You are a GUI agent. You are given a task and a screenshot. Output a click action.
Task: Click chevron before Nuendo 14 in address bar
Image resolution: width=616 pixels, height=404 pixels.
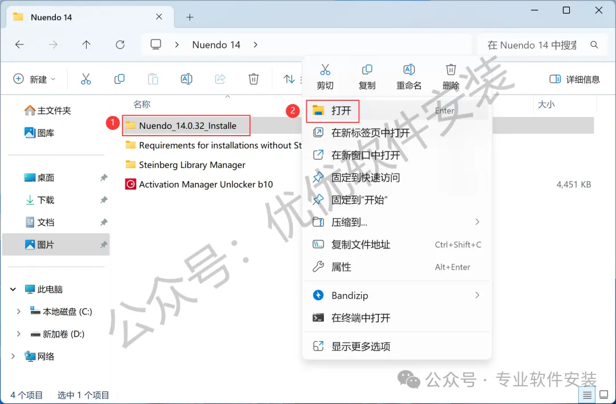coord(177,45)
